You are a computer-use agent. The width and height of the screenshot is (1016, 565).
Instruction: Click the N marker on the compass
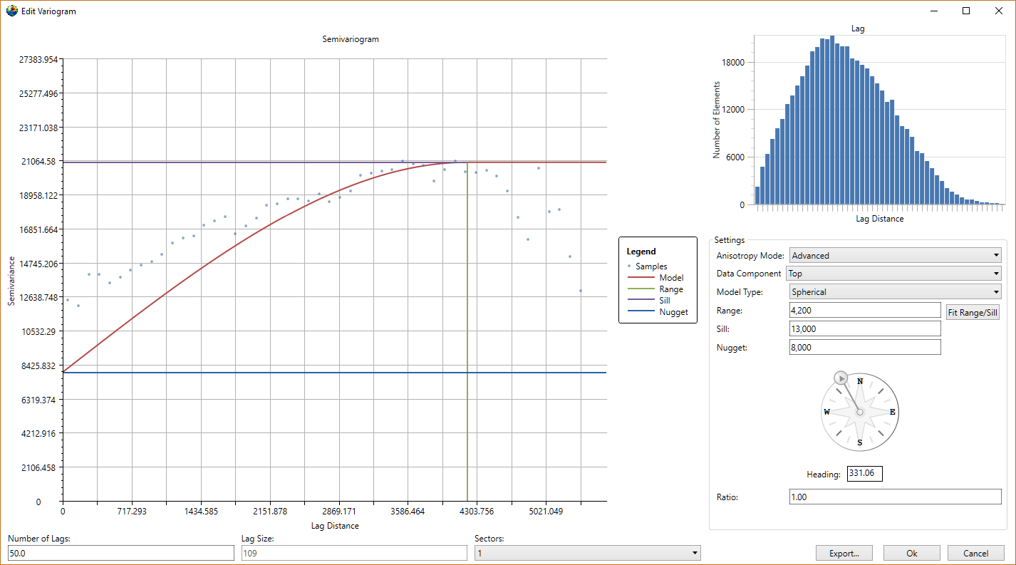860,381
